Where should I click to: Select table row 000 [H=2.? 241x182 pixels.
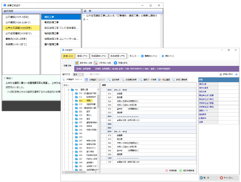148,90
